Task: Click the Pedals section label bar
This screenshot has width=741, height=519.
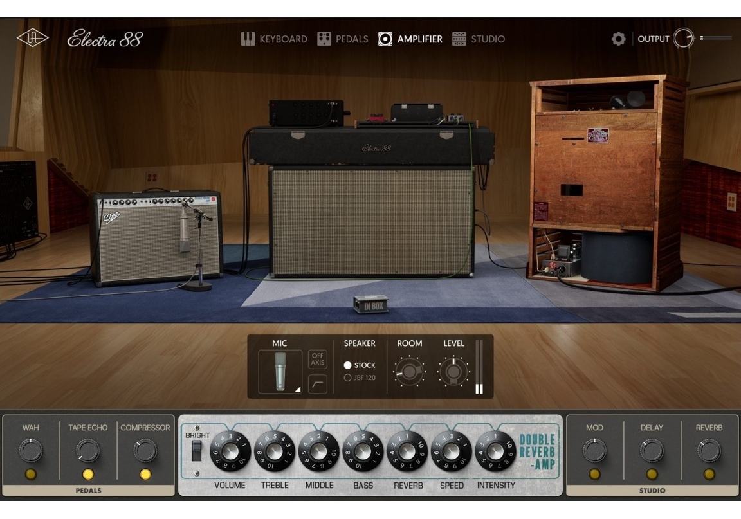Action: (88, 491)
